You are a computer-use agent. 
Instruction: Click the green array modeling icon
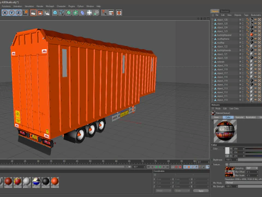75,13
